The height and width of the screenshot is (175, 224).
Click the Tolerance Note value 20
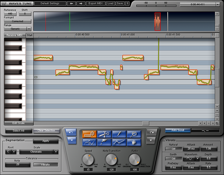pos(18,164)
